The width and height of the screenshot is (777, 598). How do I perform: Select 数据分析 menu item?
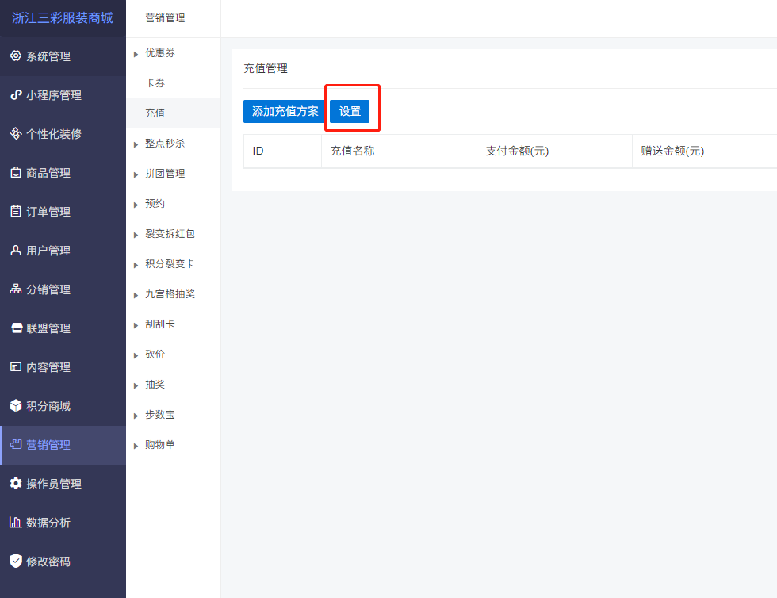(63, 522)
